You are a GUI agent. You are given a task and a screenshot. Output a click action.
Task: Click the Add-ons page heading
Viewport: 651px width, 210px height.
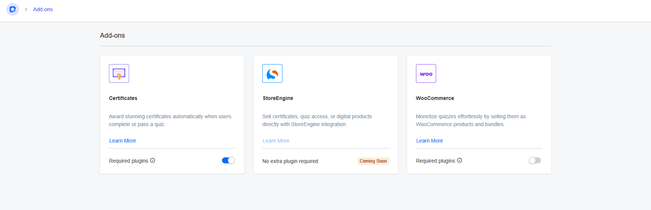point(112,35)
